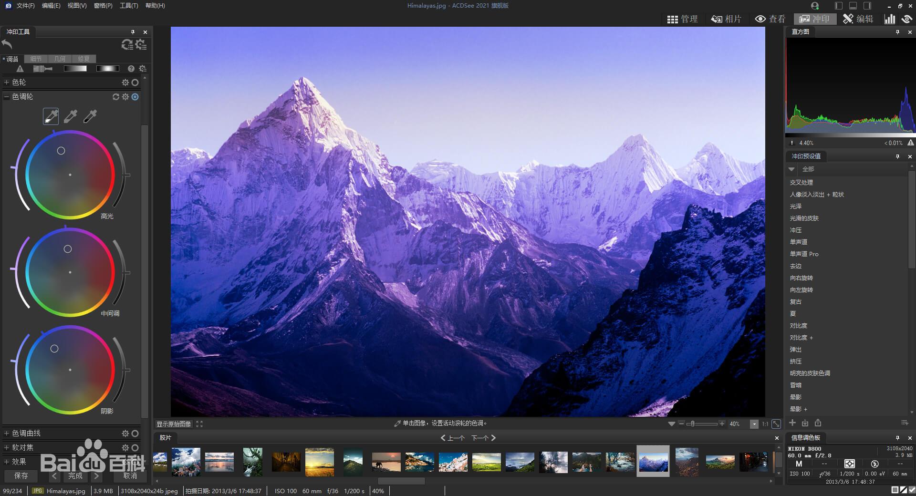
Task: Open the 工具(T) menu
Action: coord(129,6)
